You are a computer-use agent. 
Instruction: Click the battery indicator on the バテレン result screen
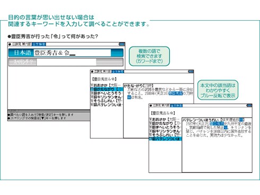tap(249, 105)
